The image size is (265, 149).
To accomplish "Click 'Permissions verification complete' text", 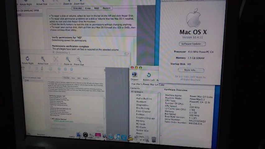I will [70, 46].
